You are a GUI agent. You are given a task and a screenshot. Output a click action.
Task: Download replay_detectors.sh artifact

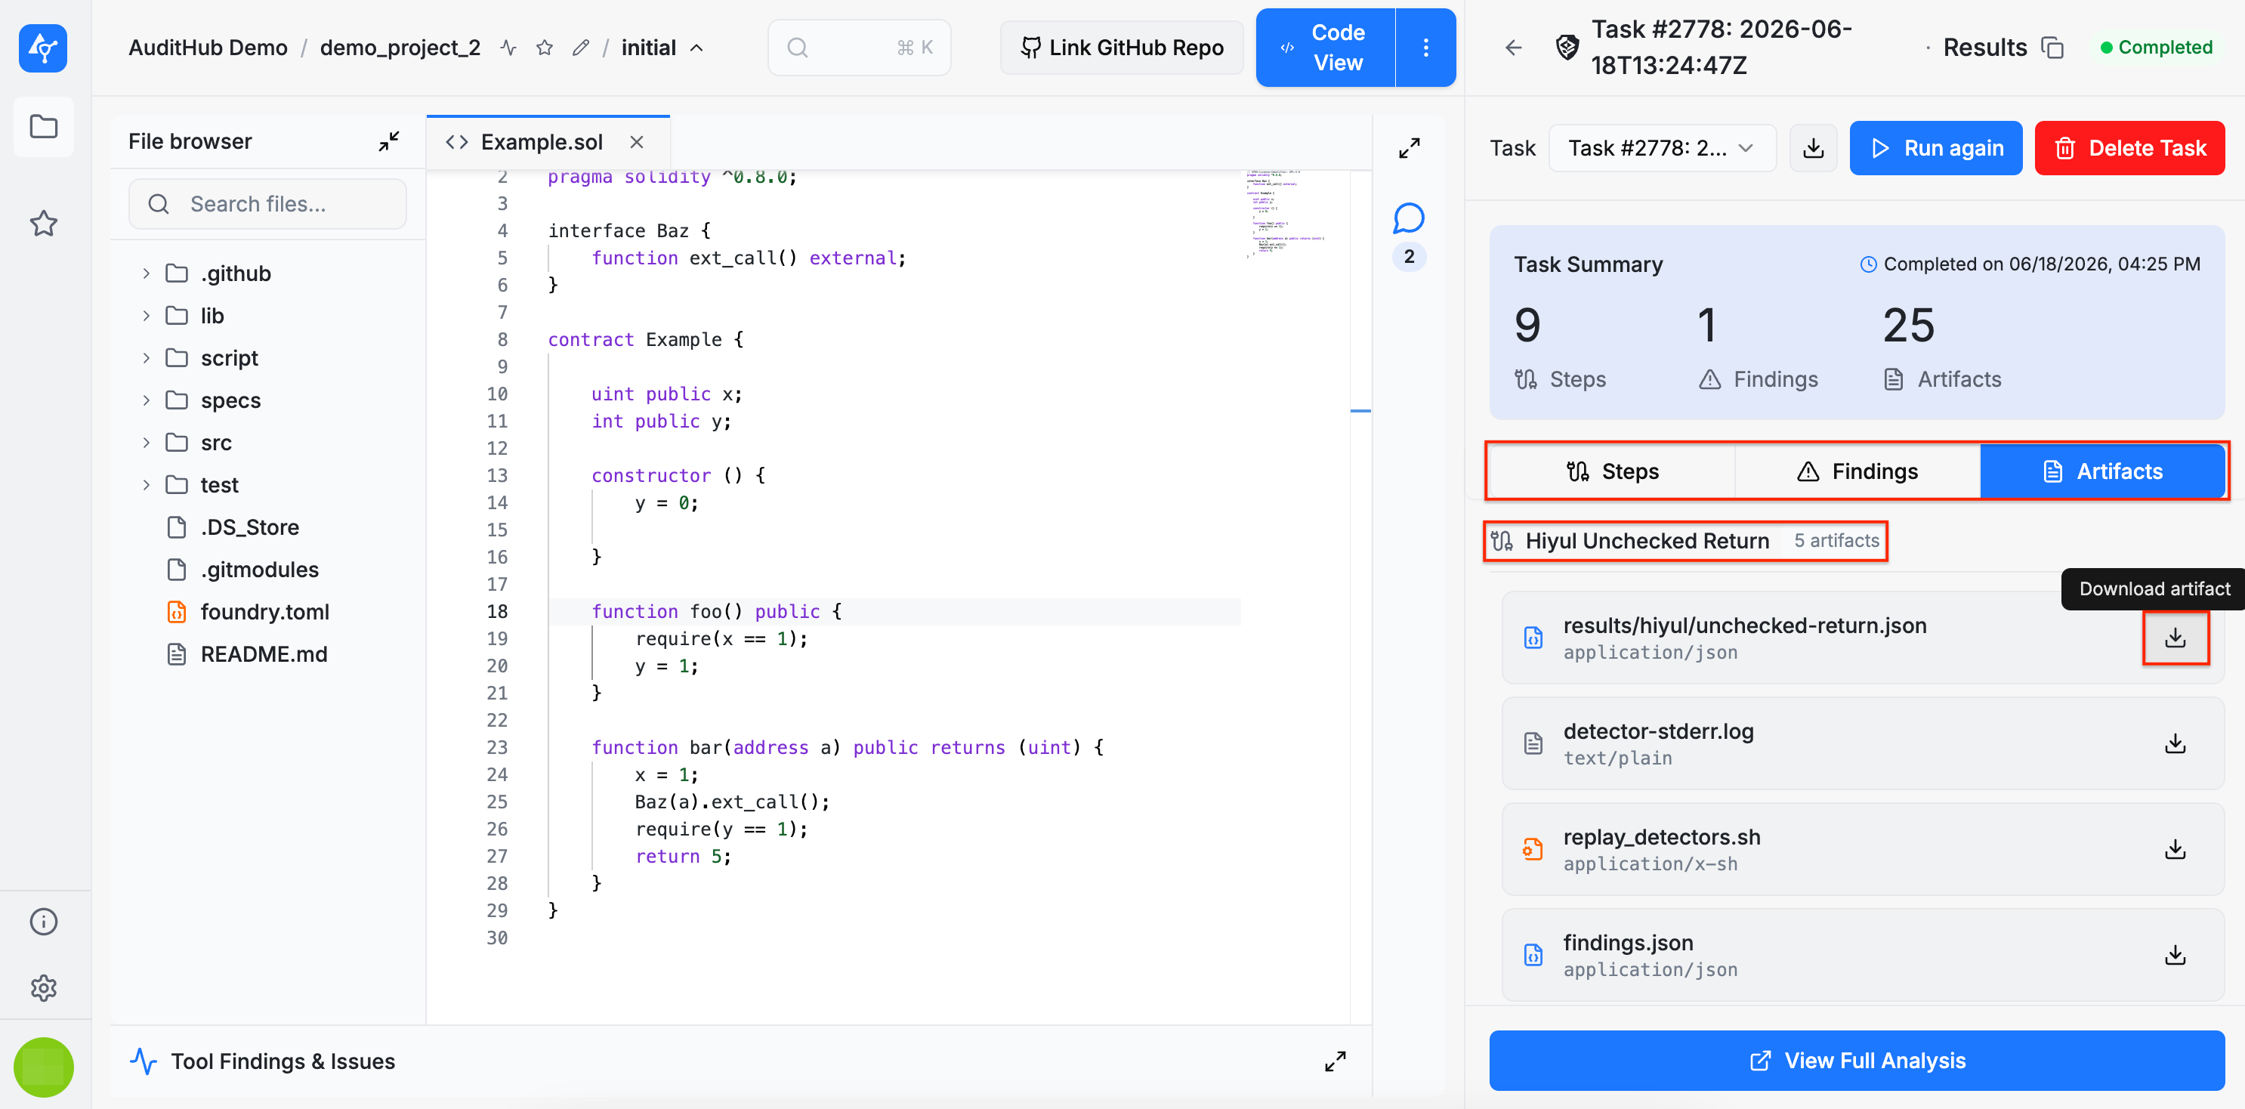click(2176, 849)
